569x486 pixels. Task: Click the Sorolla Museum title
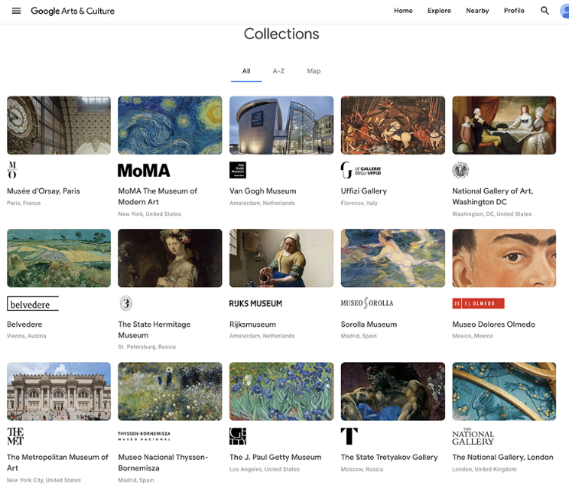click(x=369, y=325)
